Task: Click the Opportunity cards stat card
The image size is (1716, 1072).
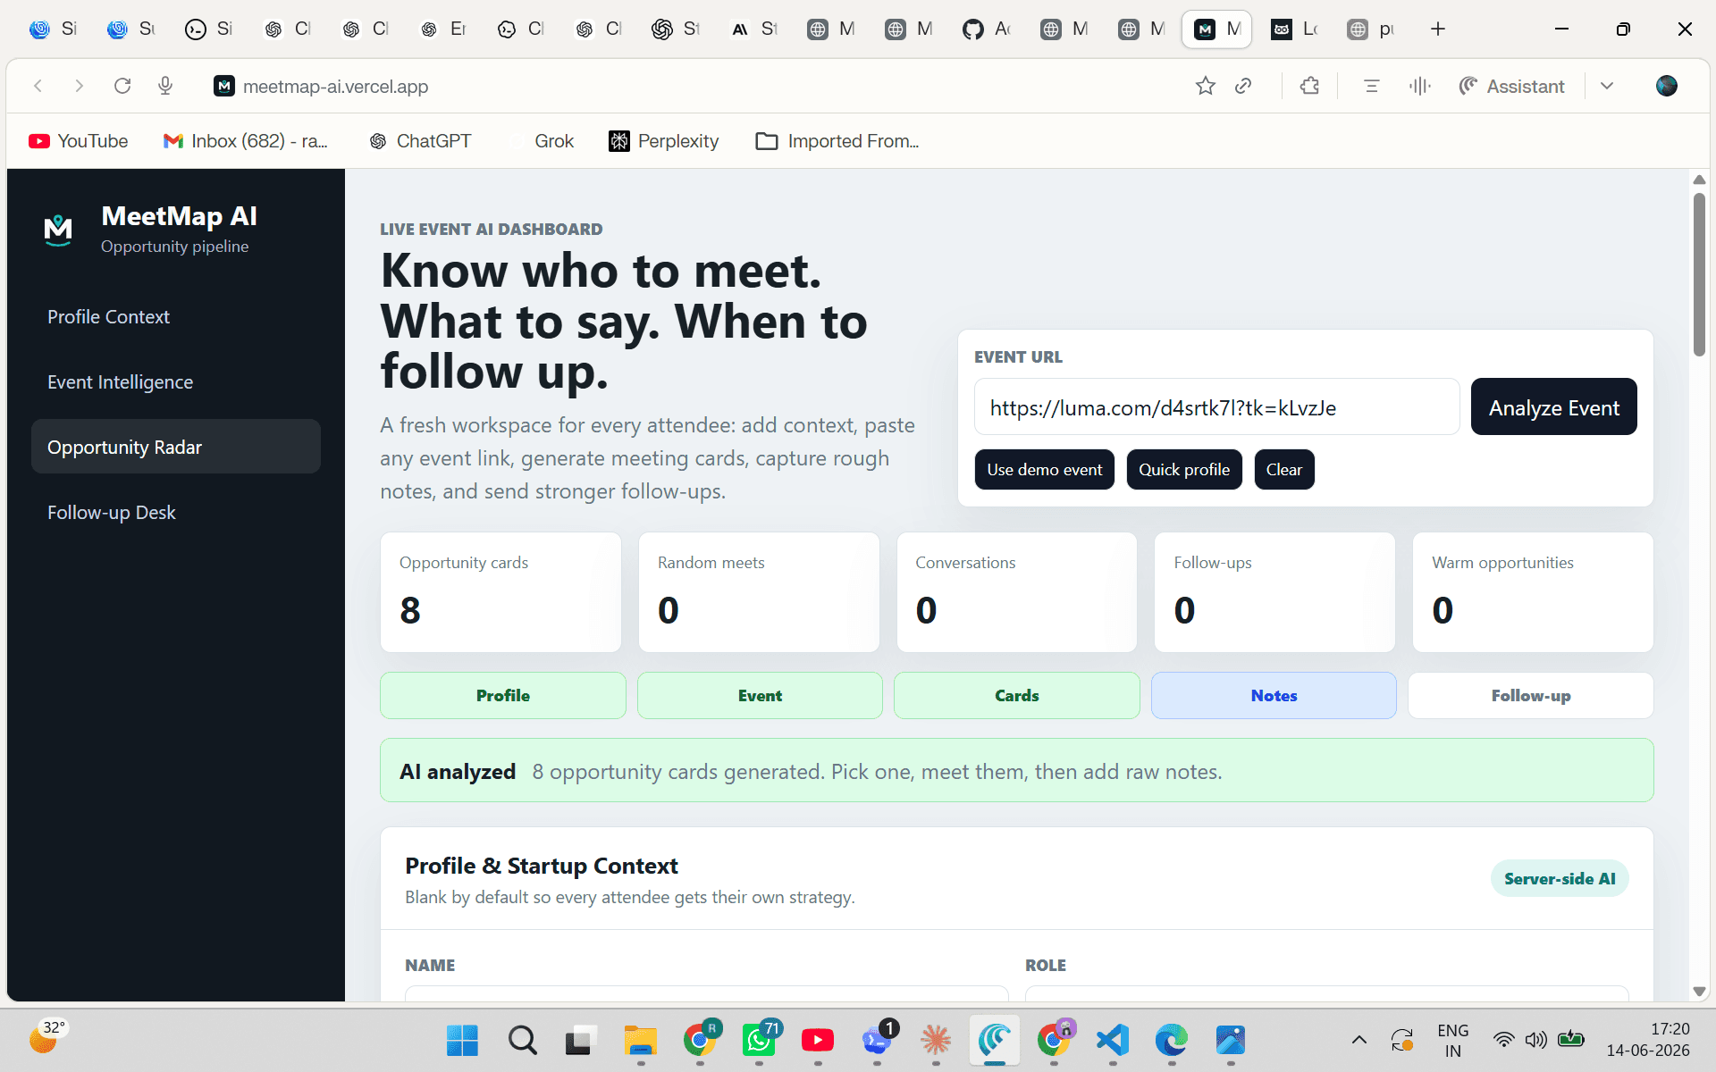Action: point(500,592)
